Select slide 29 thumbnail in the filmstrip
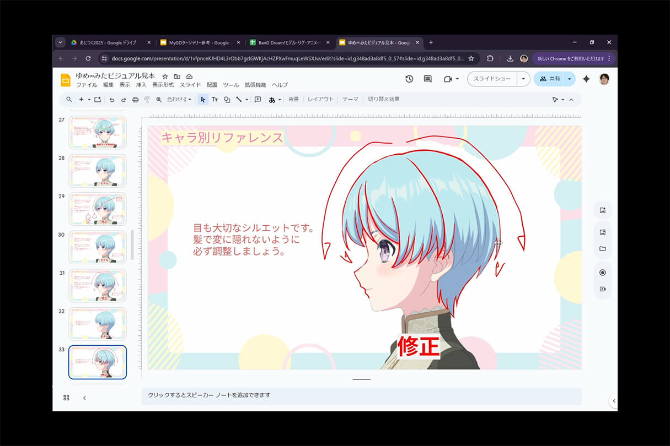This screenshot has height=446, width=670. 97,209
